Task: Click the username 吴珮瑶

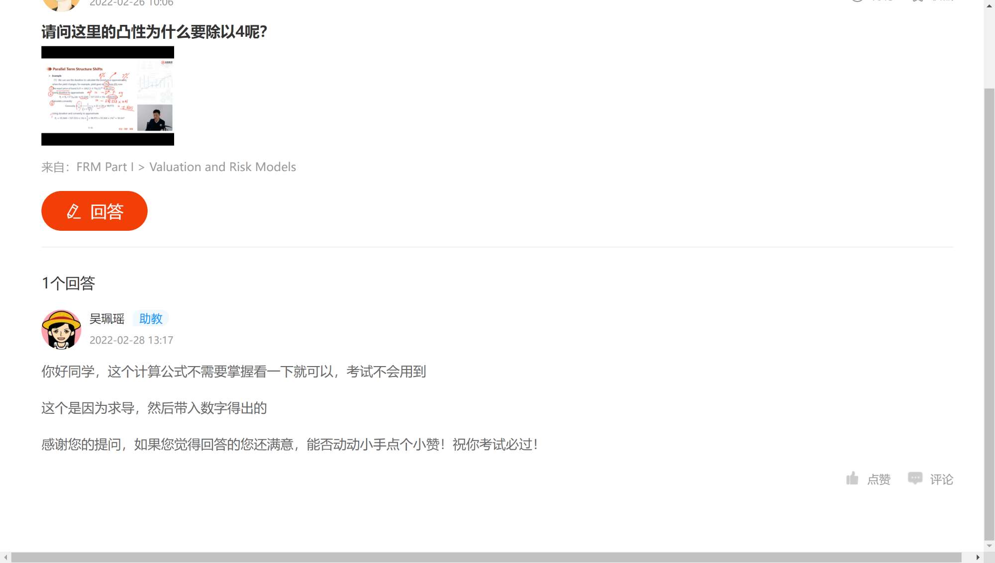Action: (107, 319)
